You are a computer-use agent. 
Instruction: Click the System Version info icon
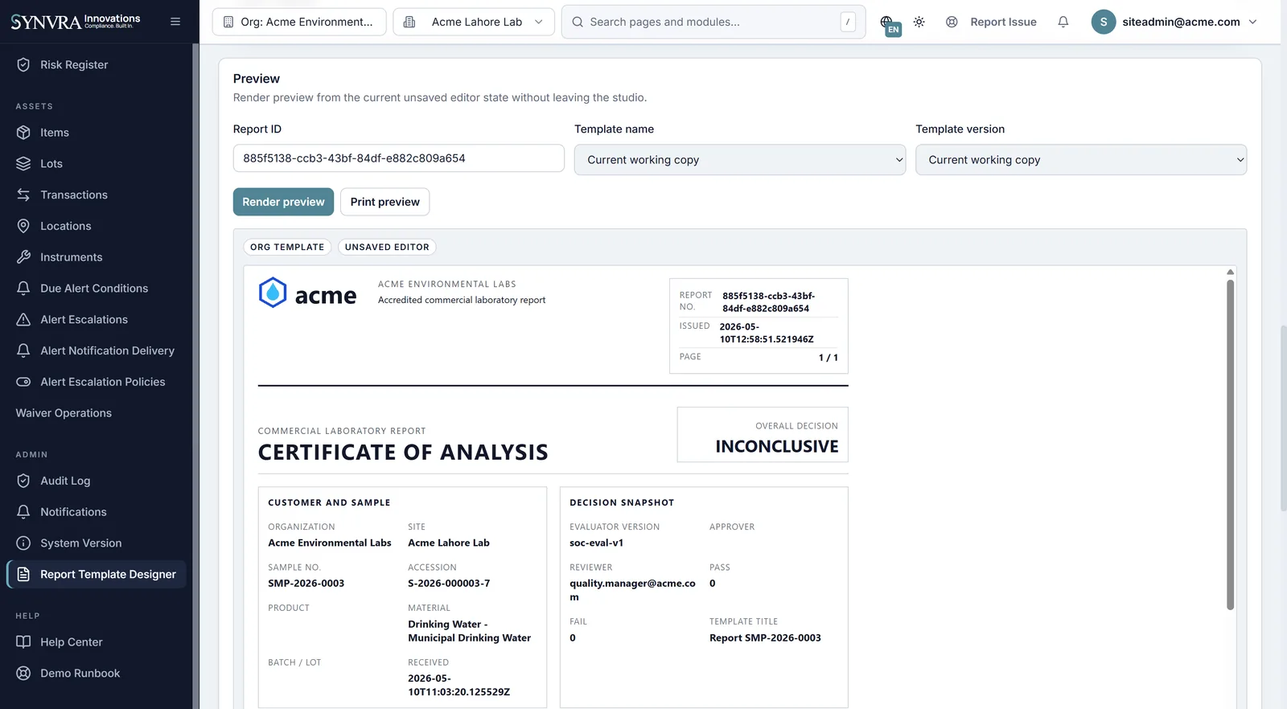click(x=23, y=543)
